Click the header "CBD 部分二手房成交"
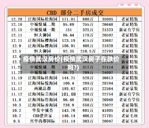 click(x=75, y=13)
